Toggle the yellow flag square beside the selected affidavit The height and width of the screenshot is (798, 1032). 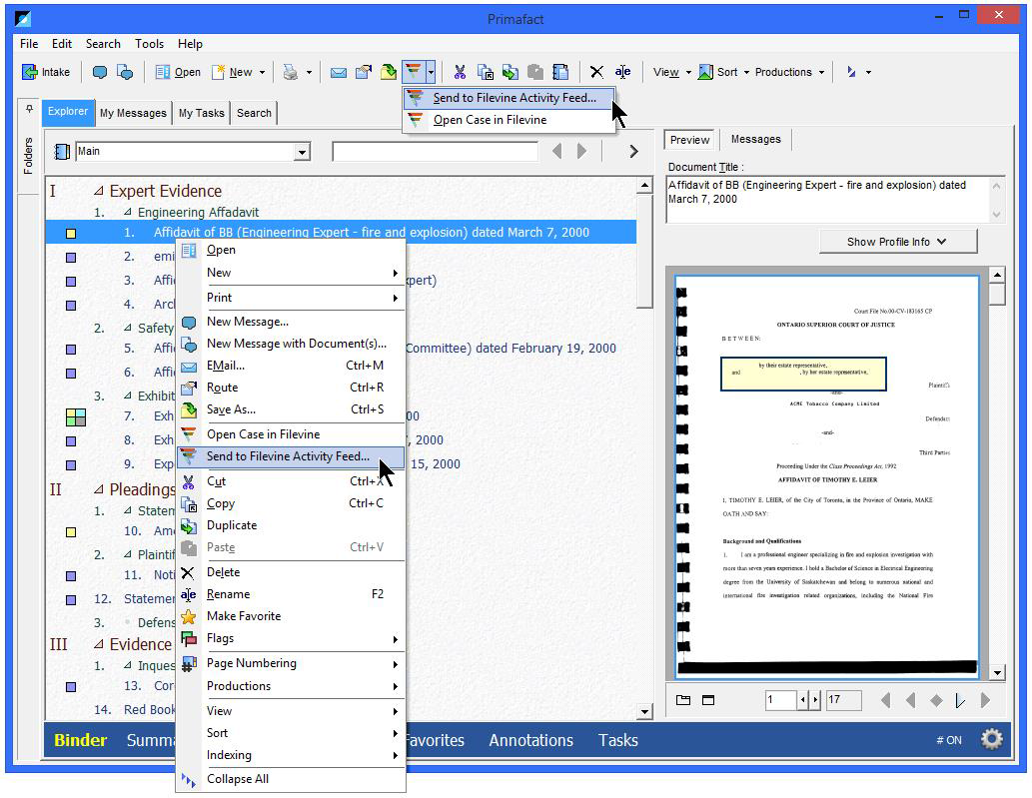coord(72,232)
